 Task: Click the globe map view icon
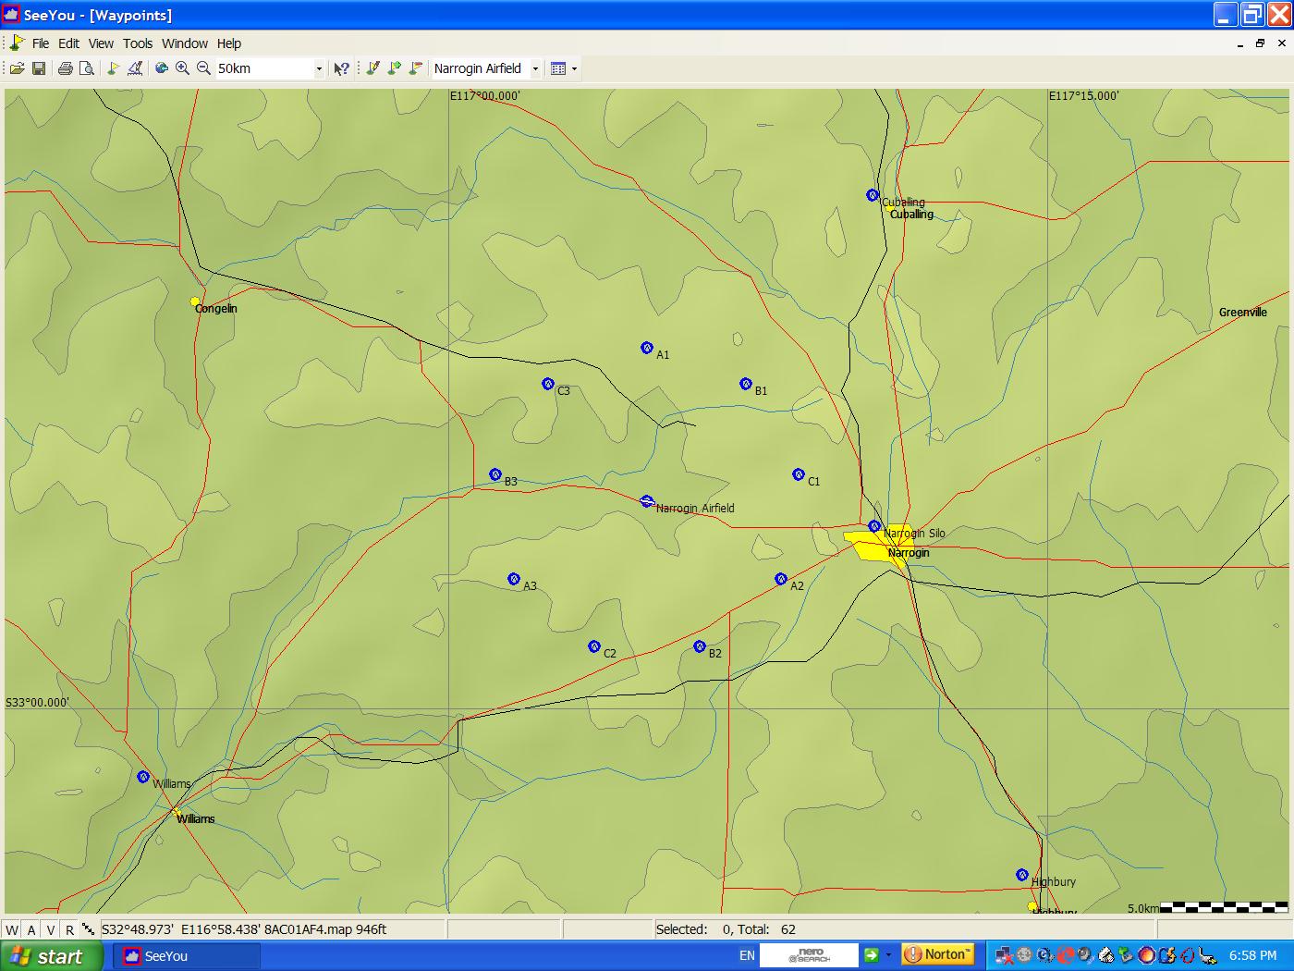(x=162, y=68)
